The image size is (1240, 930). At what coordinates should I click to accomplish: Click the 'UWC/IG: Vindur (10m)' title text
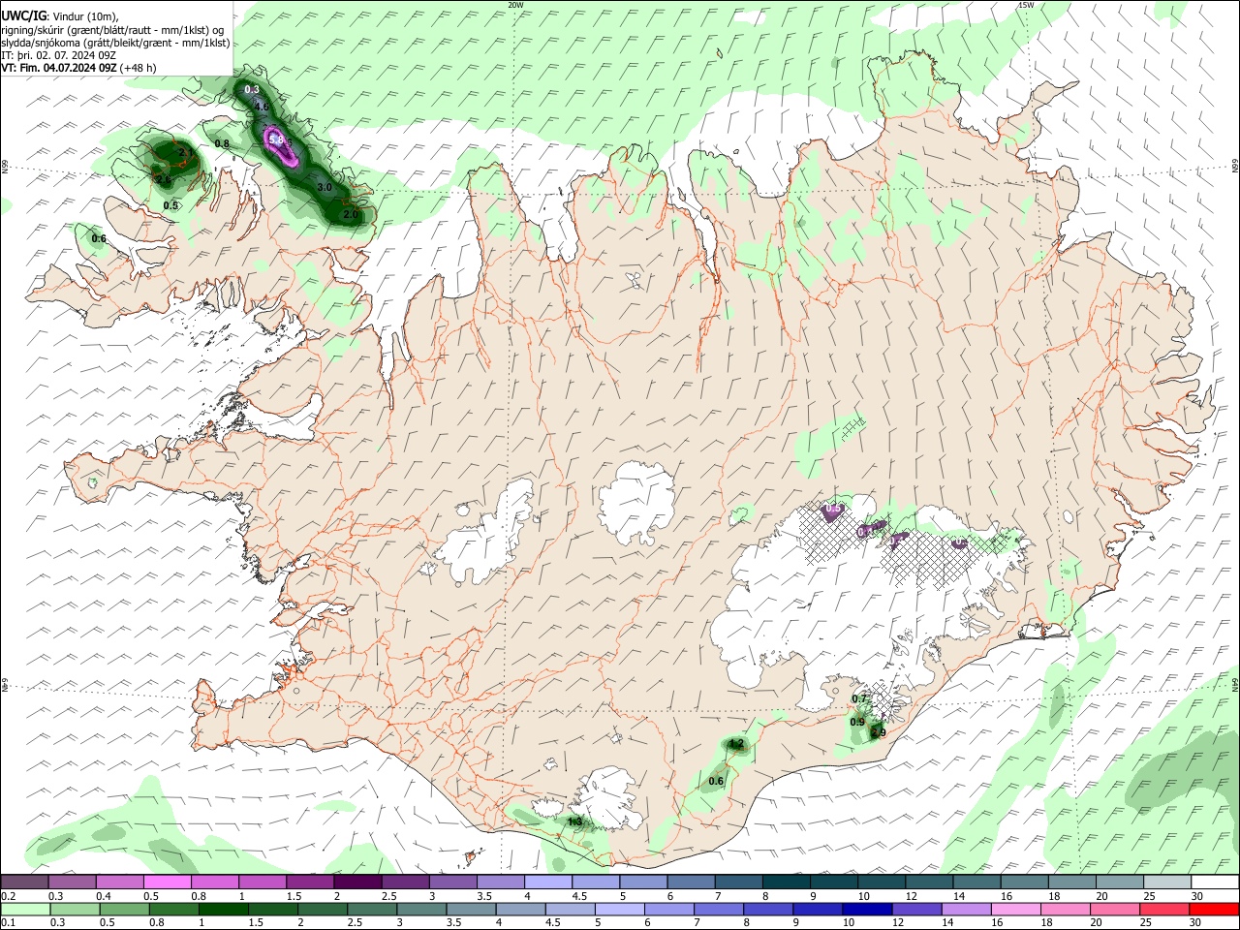point(59,16)
